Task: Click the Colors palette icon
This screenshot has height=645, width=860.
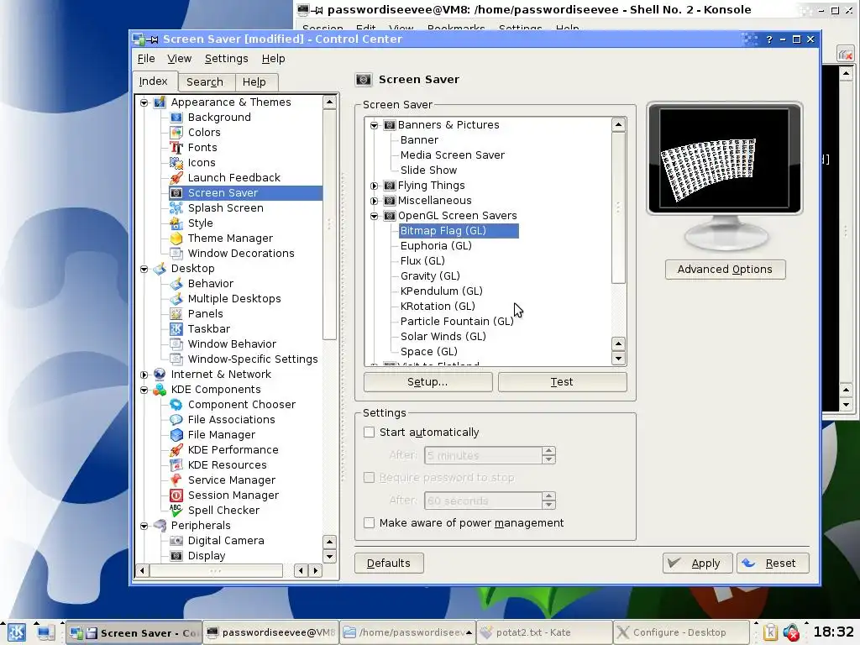Action: click(176, 132)
